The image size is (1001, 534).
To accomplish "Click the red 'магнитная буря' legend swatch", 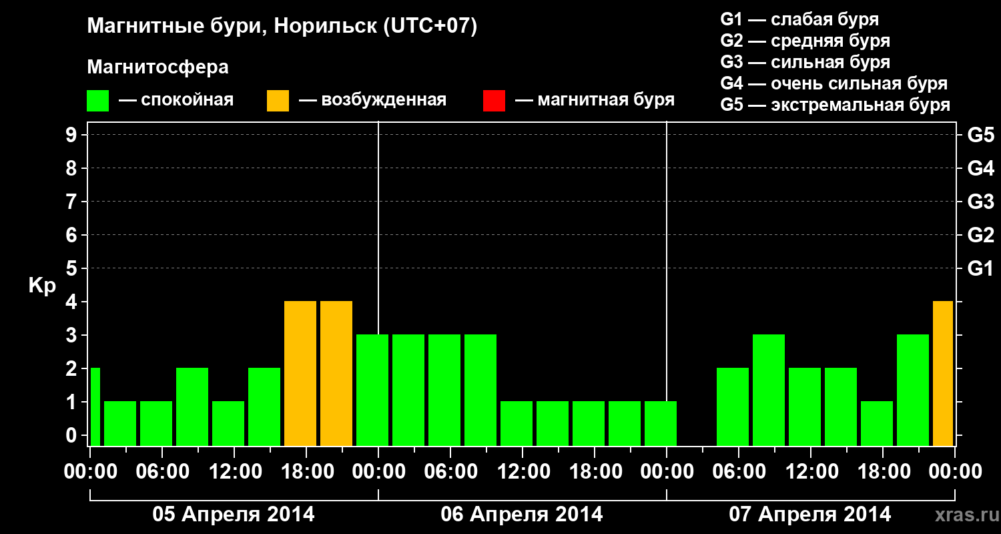I will coord(494,101).
